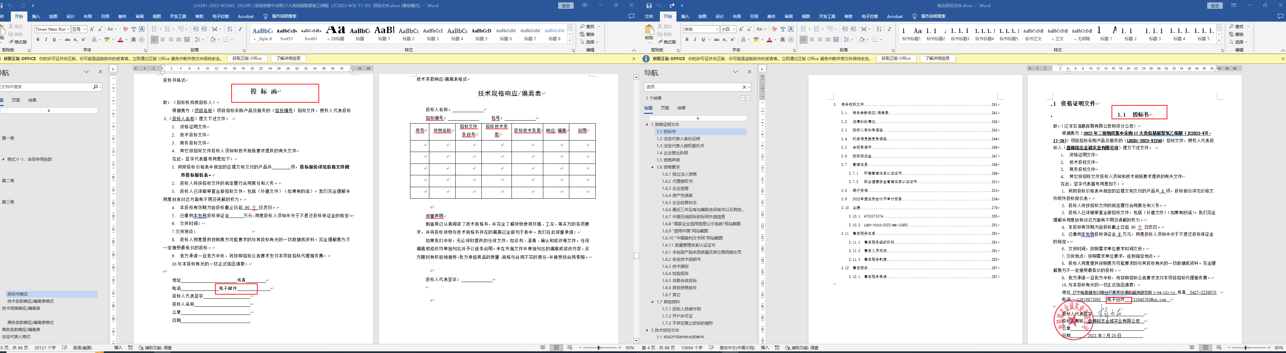
Task: Click Replace 替换 in the right Word window
Action: tap(1236, 34)
